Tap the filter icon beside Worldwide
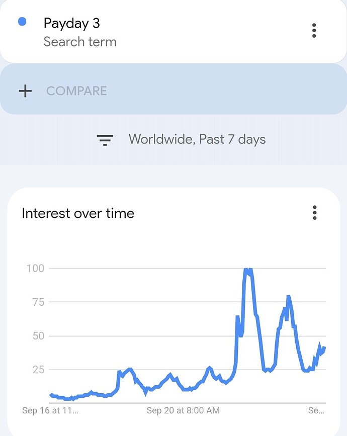This screenshot has height=436, width=347. click(x=105, y=140)
